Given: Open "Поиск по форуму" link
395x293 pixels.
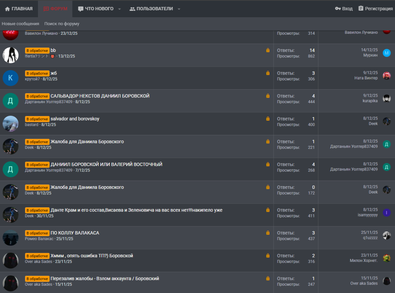Looking at the screenshot, I should pyautogui.click(x=62, y=24).
